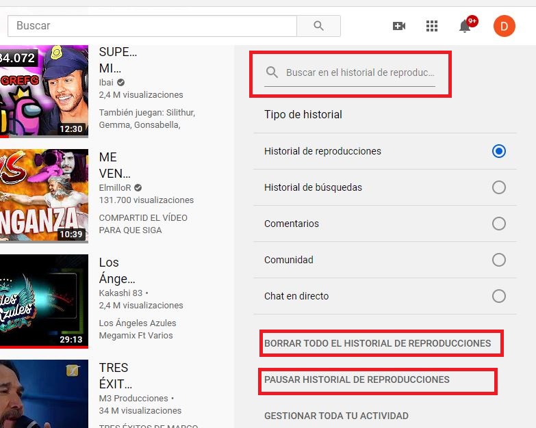Open the account avatar menu
The height and width of the screenshot is (428, 536).
pyautogui.click(x=504, y=26)
